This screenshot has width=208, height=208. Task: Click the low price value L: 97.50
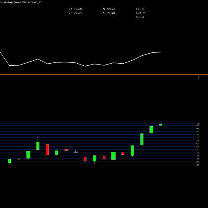point(109,13)
